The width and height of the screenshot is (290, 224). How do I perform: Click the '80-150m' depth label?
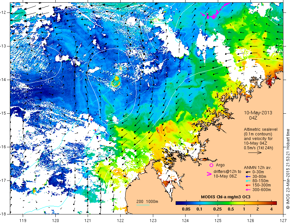tap(260, 181)
